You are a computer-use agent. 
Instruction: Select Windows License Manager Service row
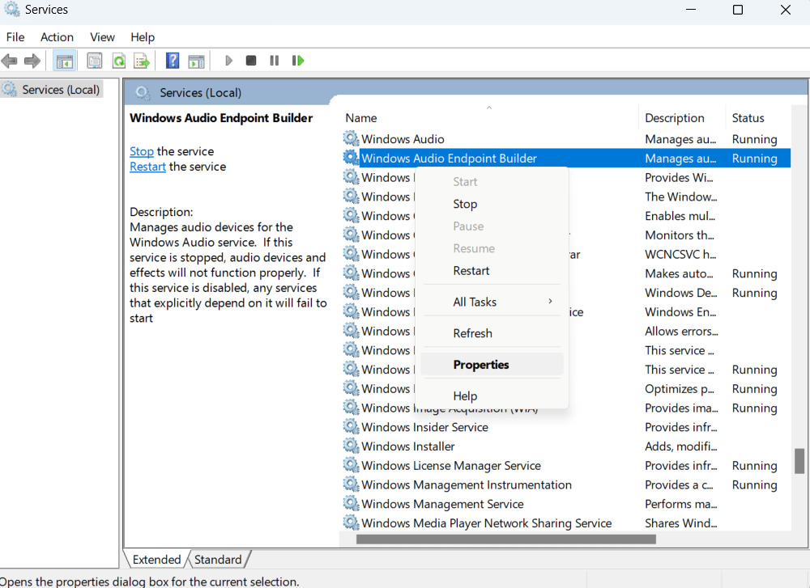[566, 465]
